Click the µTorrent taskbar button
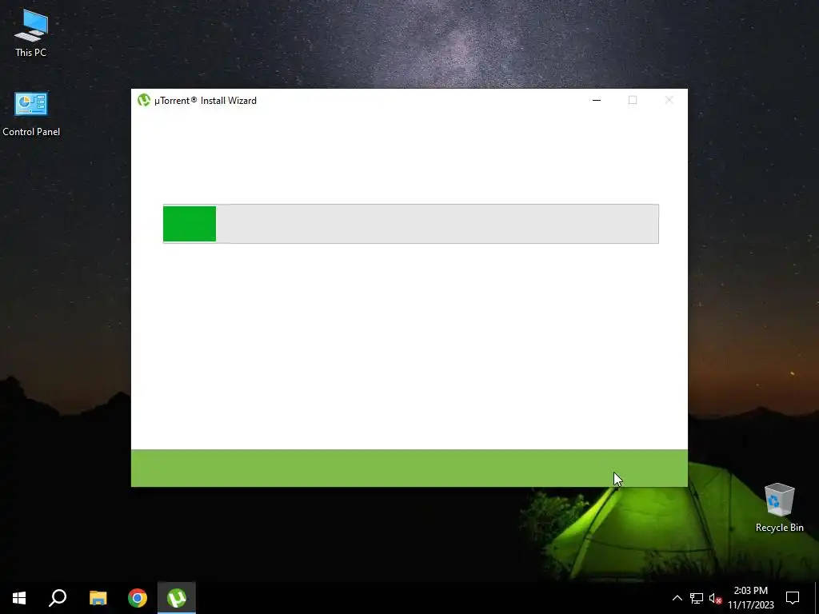Screen dimensions: 819x614 coord(177,598)
